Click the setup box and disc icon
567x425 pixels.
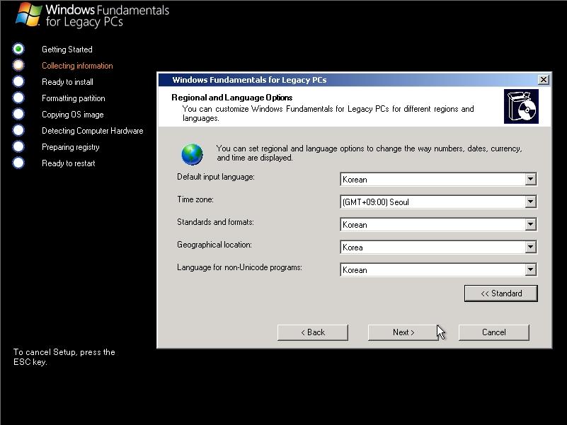521,107
